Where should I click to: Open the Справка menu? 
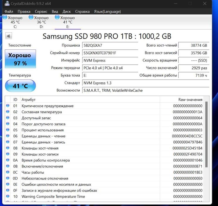point(82,11)
